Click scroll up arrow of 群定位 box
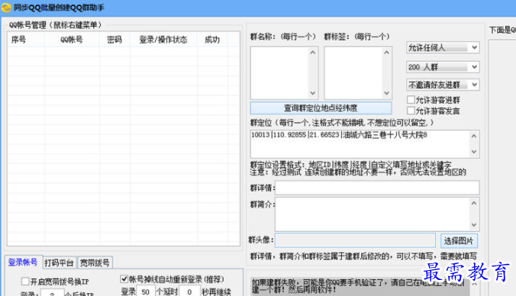The height and width of the screenshot is (296, 516). (x=474, y=136)
